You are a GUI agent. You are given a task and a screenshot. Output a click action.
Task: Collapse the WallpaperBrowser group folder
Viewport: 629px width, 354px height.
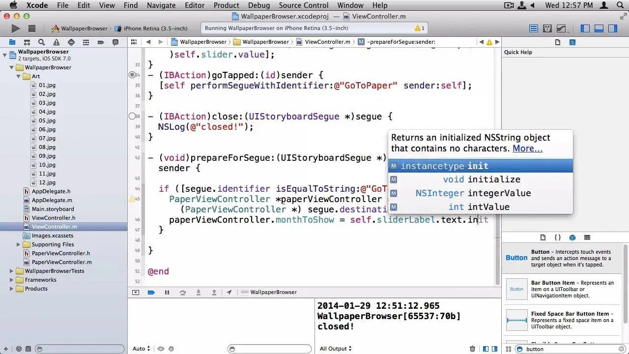pyautogui.click(x=12, y=67)
